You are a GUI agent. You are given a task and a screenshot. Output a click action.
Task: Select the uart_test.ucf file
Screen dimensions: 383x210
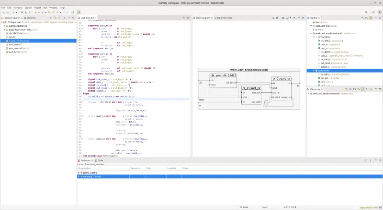point(15,44)
